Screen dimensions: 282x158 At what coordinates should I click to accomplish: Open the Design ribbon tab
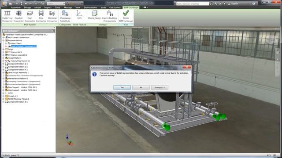tap(27, 7)
